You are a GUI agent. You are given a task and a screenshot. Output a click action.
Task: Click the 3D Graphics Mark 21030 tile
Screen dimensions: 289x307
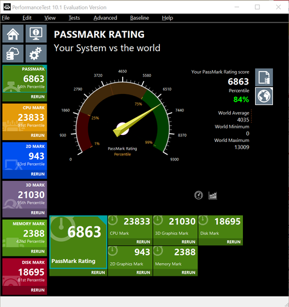tap(175, 227)
